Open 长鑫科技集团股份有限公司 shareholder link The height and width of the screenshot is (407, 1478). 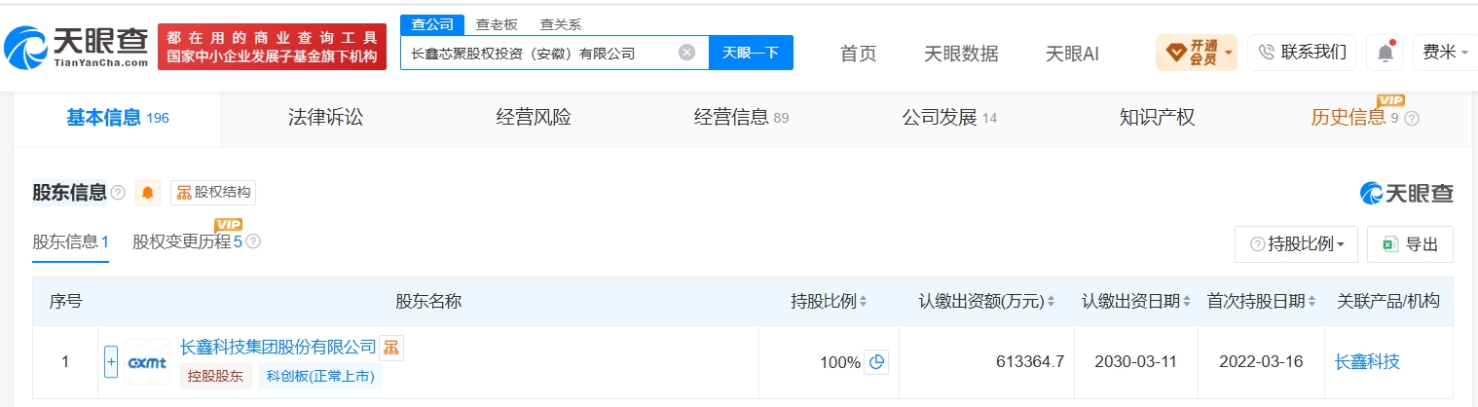tap(277, 347)
